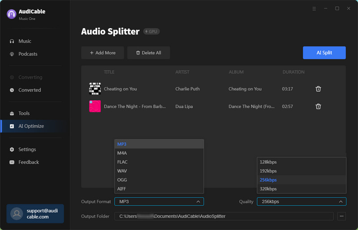Browse output folder with ellipsis button
The image size is (358, 230).
tap(341, 216)
